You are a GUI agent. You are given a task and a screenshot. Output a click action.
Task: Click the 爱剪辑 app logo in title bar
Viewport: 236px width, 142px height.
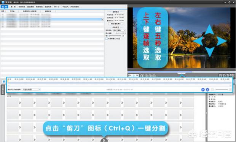3,2
